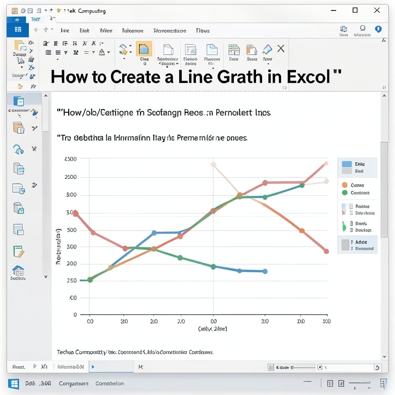The image size is (395, 395).
Task: Click the blue circle account icon
Action: (378, 29)
